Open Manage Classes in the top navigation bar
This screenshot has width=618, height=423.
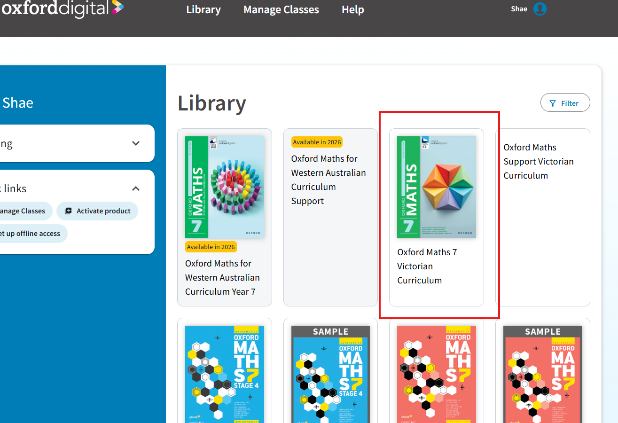[281, 9]
